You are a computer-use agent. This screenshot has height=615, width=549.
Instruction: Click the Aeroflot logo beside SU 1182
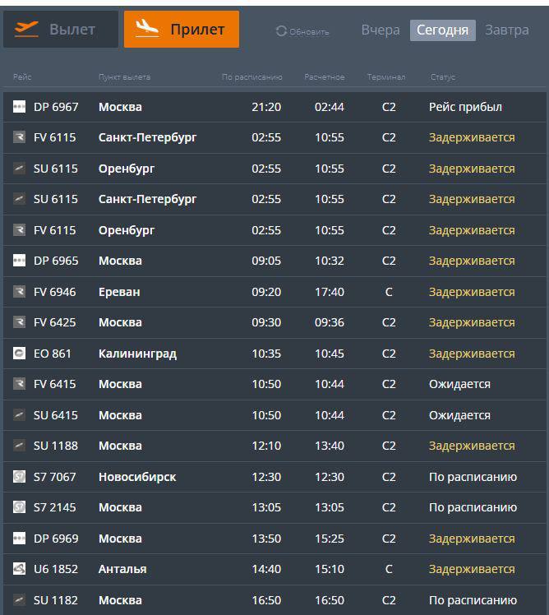pyautogui.click(x=19, y=599)
